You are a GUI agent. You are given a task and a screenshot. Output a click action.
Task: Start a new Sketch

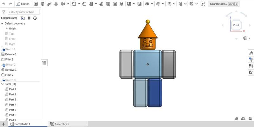(23, 4)
